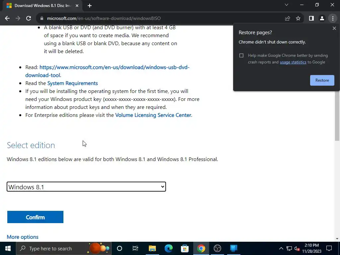Screen dimensions: 340x255
Task: Open the Chrome profile menu
Action: (x=322, y=19)
